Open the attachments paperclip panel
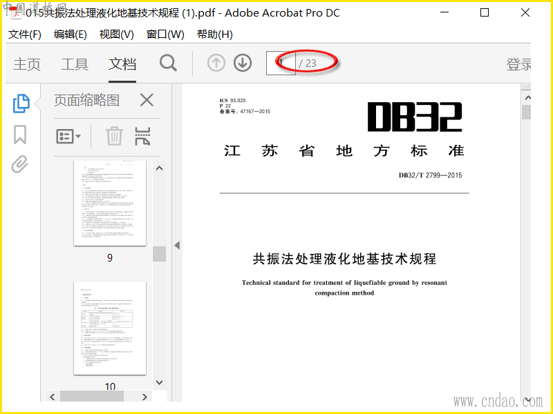Image resolution: width=553 pixels, height=414 pixels. (20, 164)
